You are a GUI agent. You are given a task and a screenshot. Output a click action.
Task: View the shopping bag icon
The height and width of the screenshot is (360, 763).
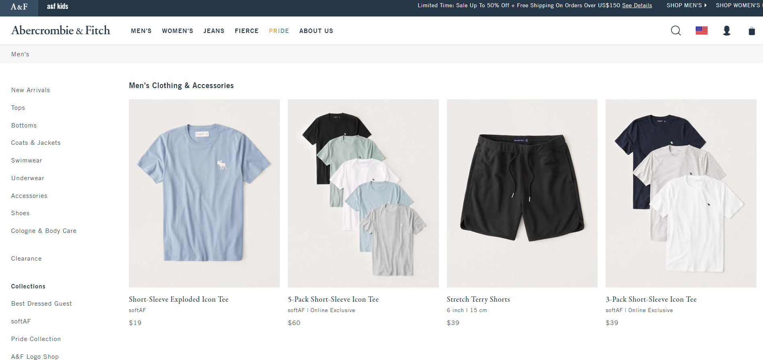[751, 31]
